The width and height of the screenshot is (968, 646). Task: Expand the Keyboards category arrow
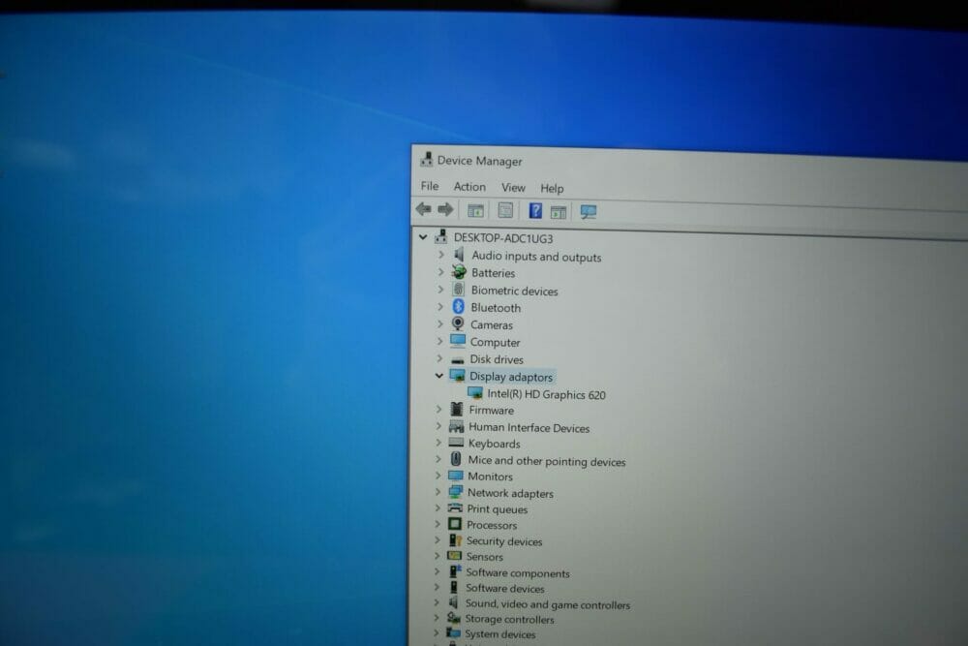coord(439,443)
